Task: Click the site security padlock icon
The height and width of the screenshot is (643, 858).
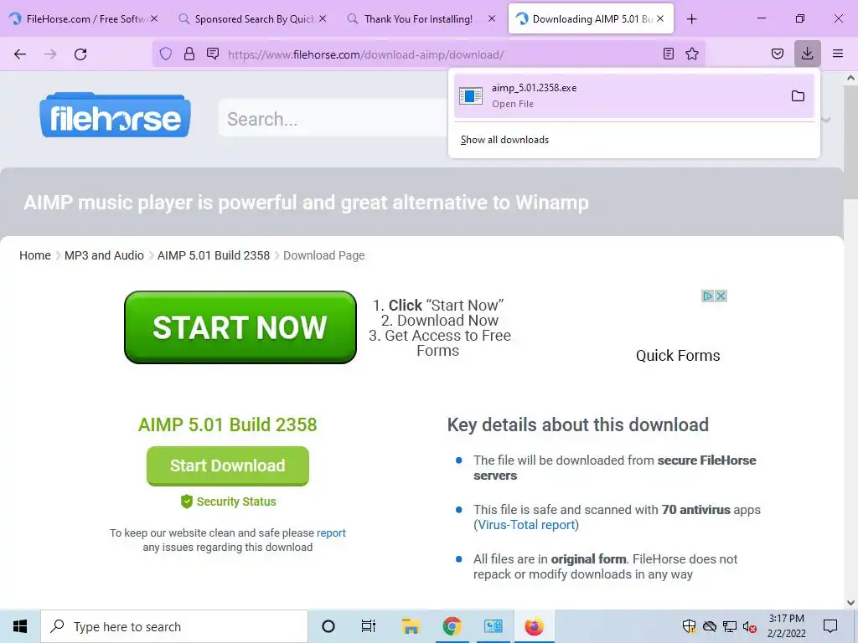Action: tap(189, 54)
